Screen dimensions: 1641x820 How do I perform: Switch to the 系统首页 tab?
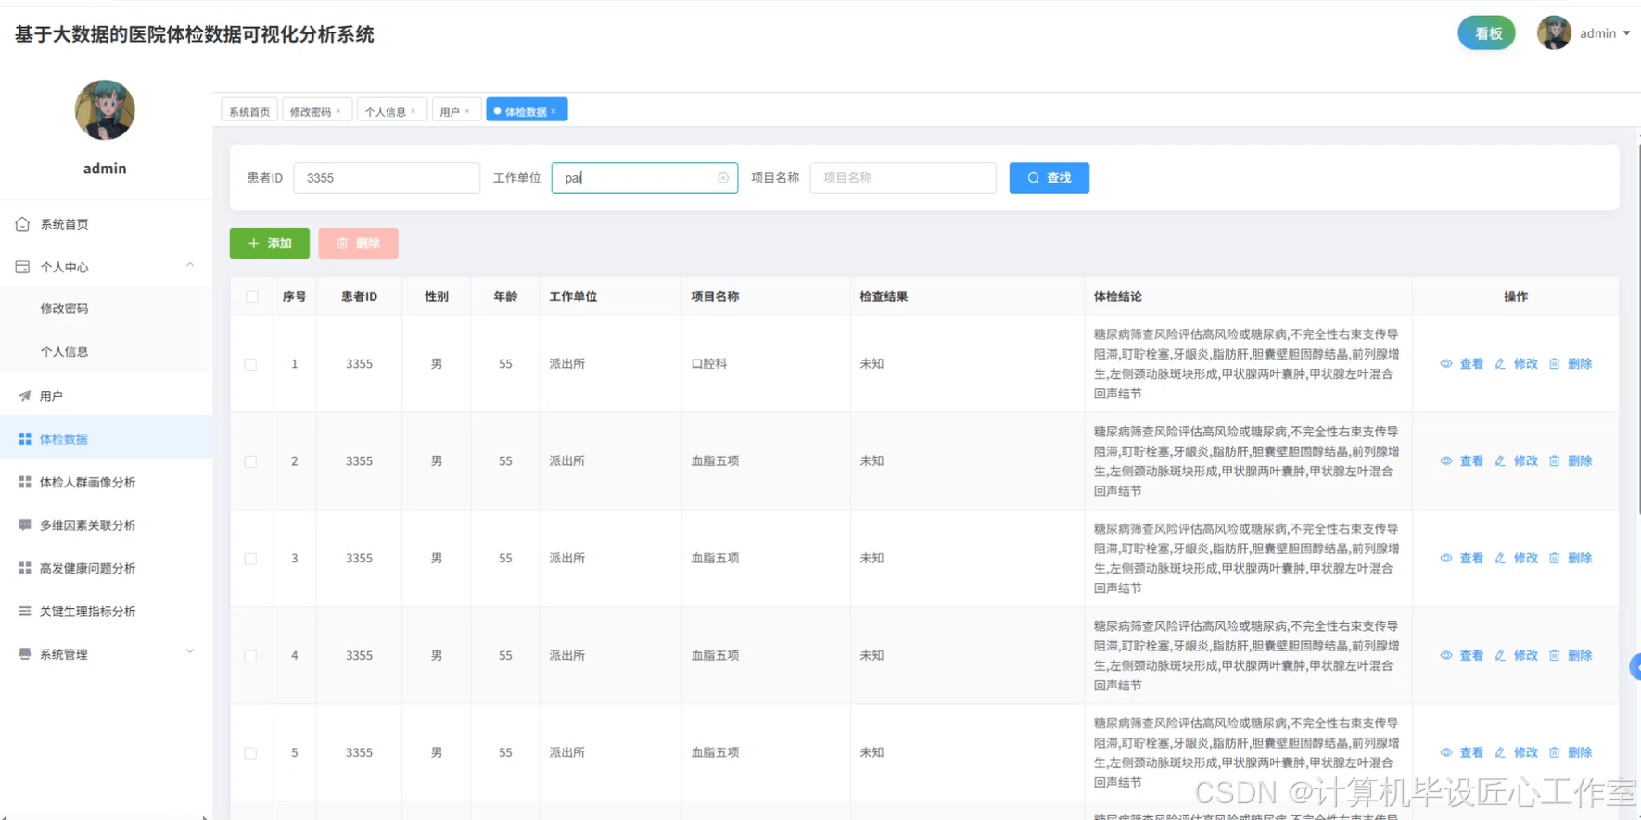(249, 111)
